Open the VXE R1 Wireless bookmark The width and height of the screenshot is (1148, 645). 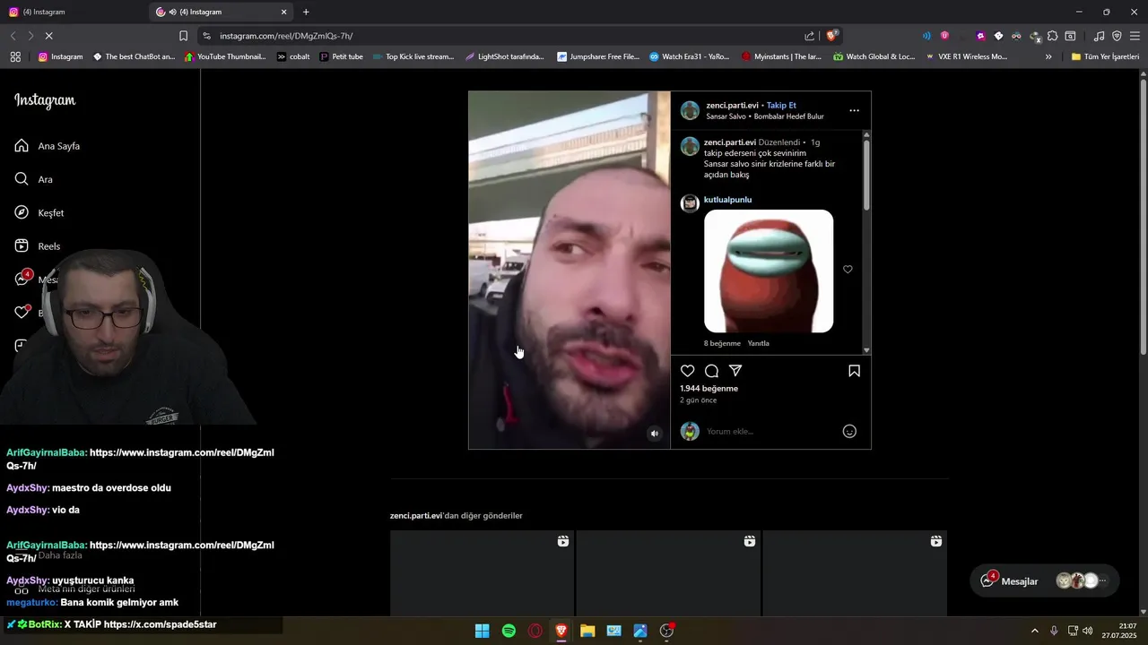point(966,56)
